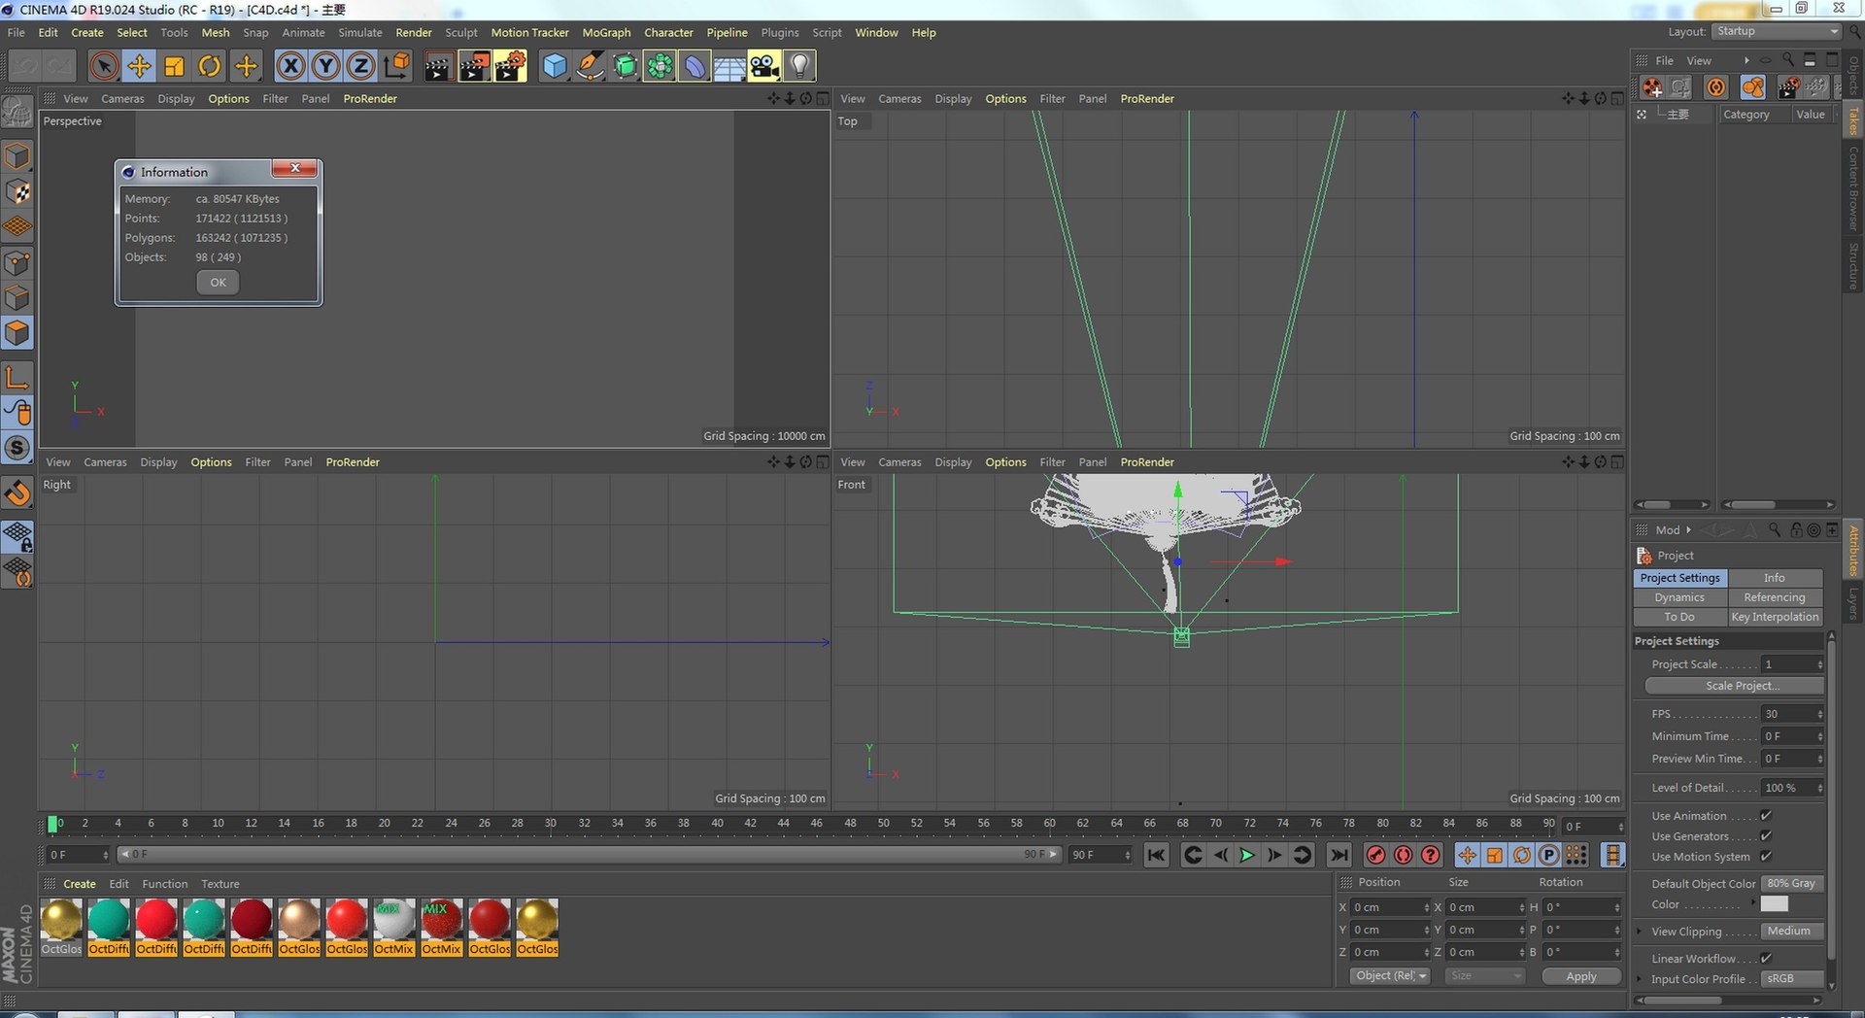Click the Auto Take orange circle icon
This screenshot has width=1865, height=1018.
tap(1716, 87)
